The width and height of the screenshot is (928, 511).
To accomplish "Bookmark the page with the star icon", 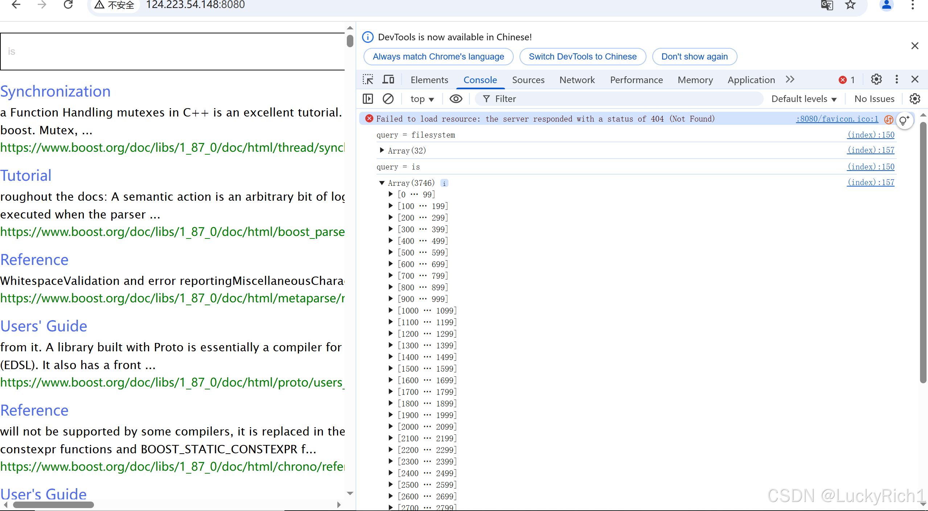I will 850,5.
